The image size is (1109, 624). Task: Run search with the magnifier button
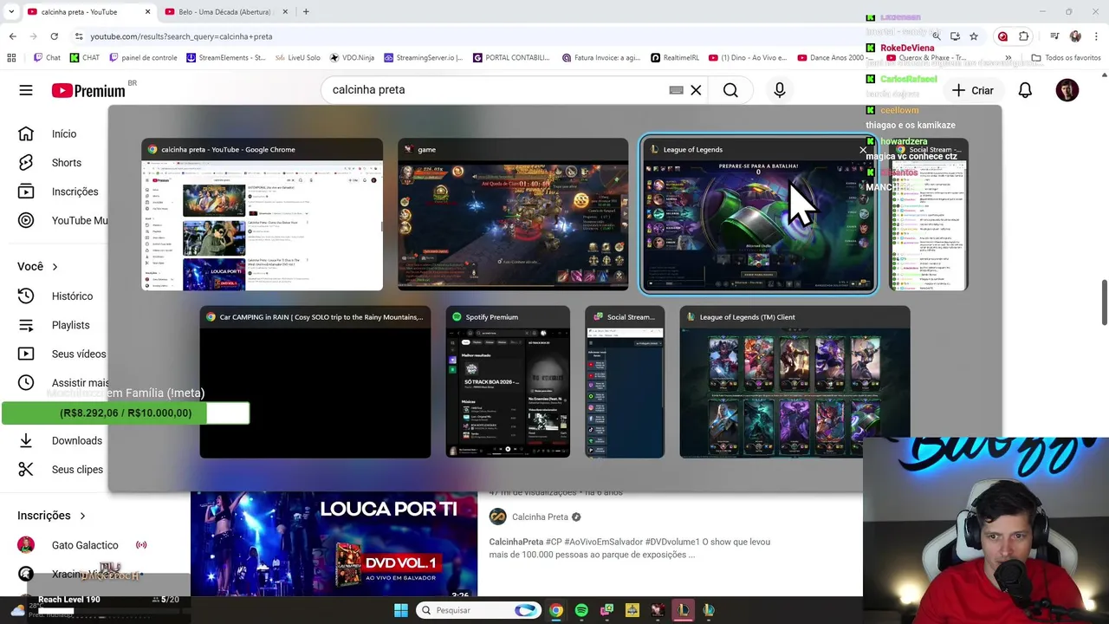[730, 90]
